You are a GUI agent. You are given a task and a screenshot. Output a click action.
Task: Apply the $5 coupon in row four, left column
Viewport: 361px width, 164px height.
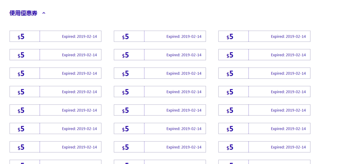pos(55,92)
